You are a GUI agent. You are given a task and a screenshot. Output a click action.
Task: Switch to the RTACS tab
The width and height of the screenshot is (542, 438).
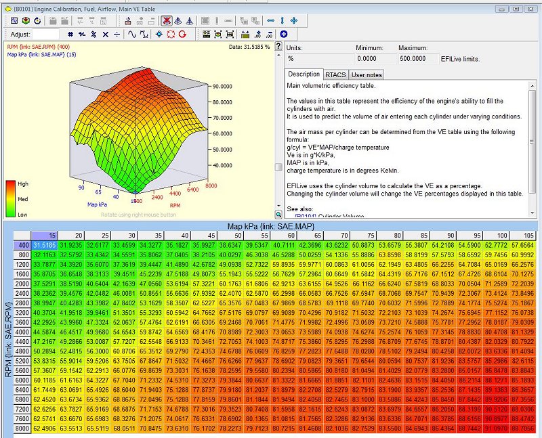pos(335,75)
